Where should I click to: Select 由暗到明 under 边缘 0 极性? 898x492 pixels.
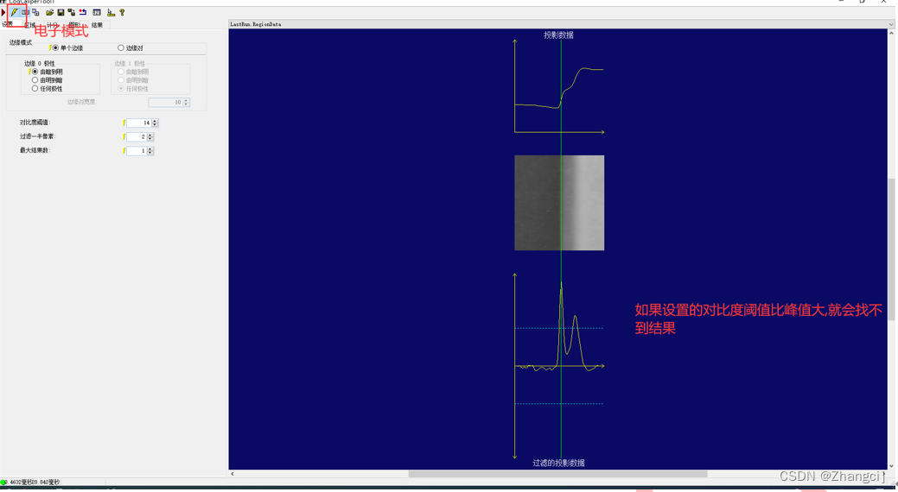(x=35, y=72)
